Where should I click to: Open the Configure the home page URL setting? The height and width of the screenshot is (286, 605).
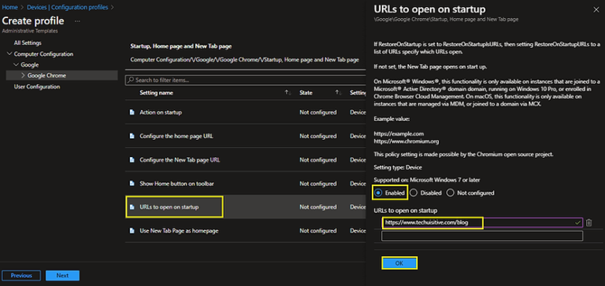[176, 136]
